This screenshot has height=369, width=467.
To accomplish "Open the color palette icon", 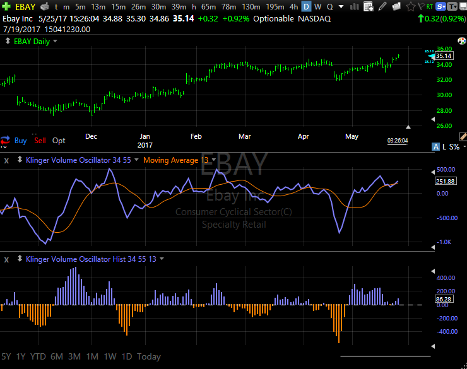I will point(462,41).
